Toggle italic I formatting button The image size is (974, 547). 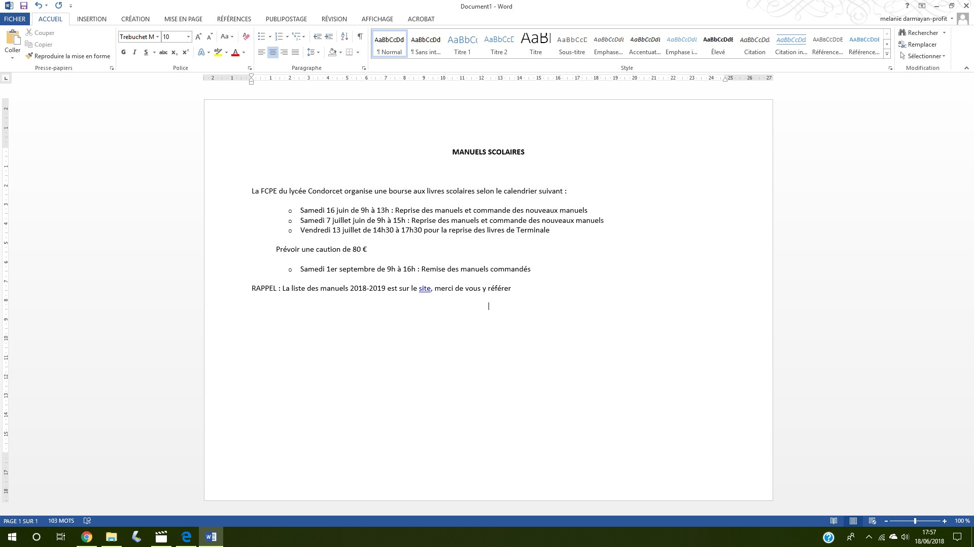(134, 52)
